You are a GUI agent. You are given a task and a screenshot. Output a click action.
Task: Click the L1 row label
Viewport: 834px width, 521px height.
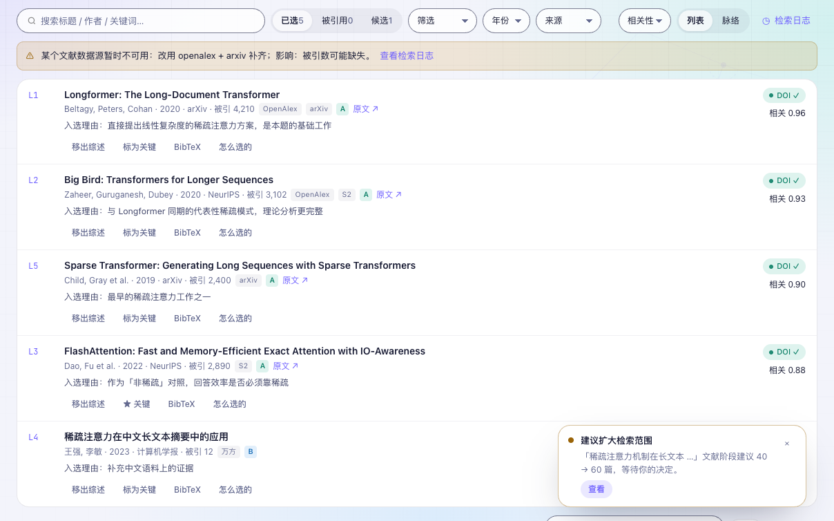(x=33, y=95)
